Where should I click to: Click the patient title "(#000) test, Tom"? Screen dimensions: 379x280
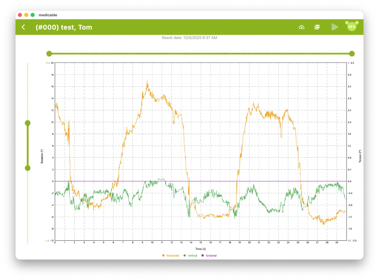[x=64, y=27]
